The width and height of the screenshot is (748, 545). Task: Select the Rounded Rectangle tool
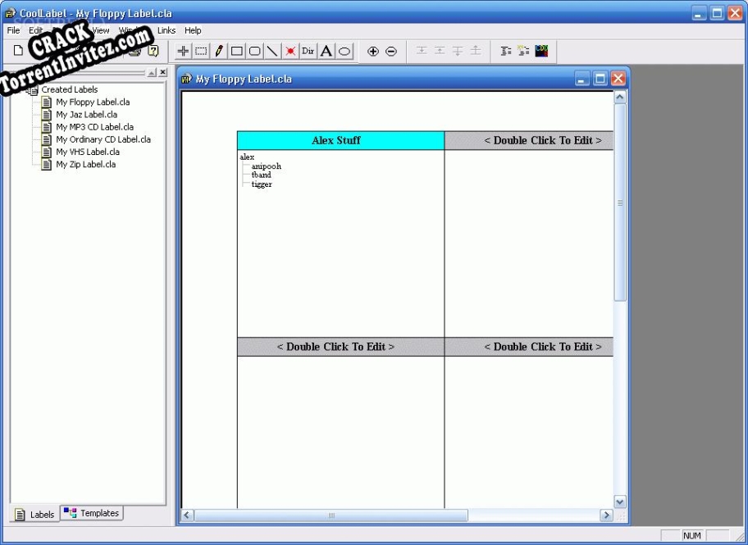[x=253, y=51]
